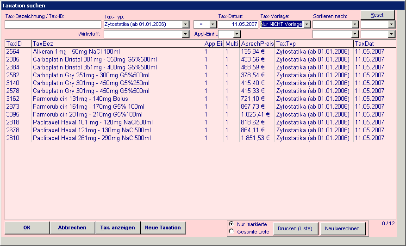The height and width of the screenshot is (246, 406).
Task: Open first 'Sortieren nach' field dropdown
Action: pos(355,25)
